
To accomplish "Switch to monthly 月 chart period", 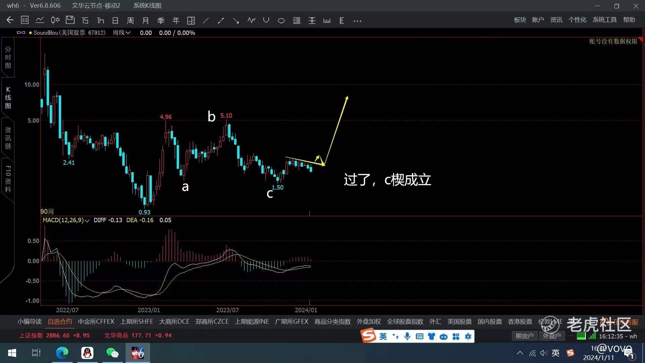I will point(145,21).
